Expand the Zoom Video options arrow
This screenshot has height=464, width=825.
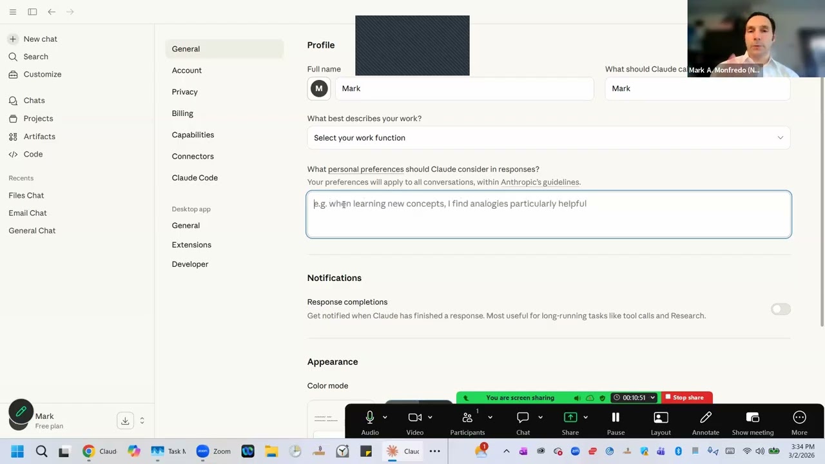pyautogui.click(x=430, y=418)
